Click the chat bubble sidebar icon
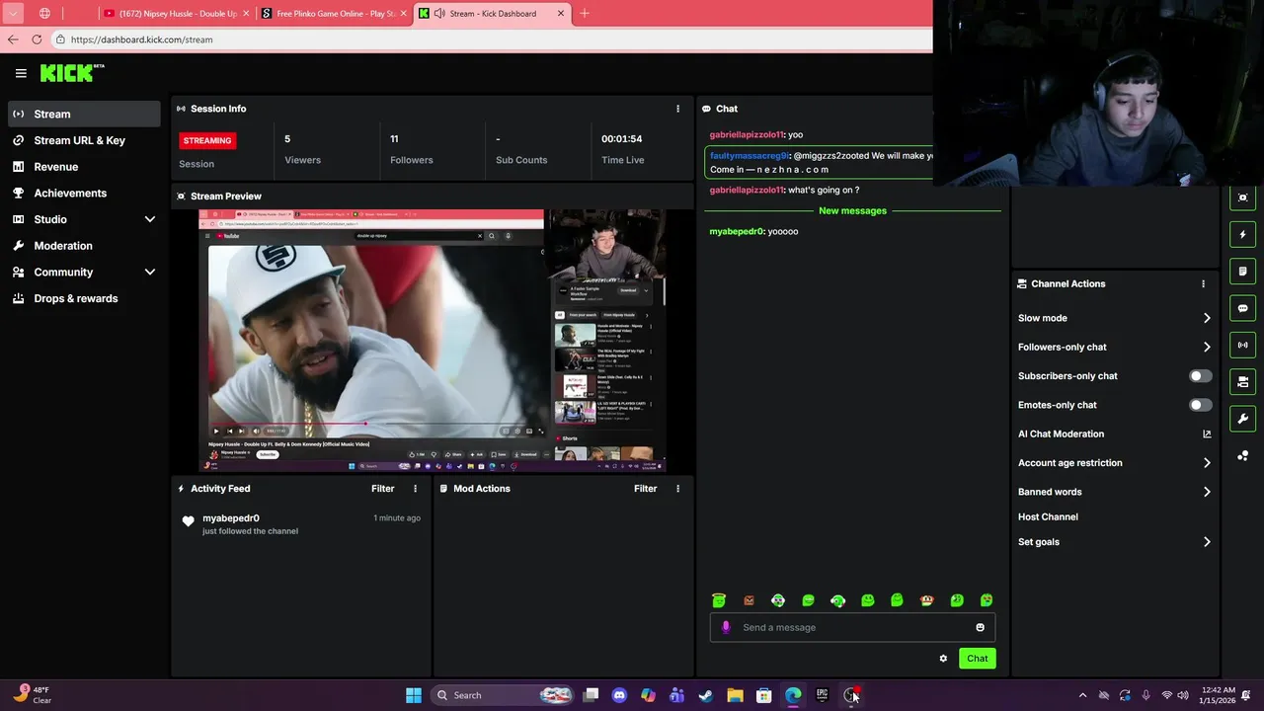 1242,308
